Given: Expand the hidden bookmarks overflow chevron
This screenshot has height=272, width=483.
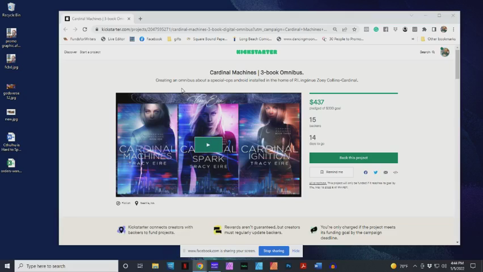Looking at the screenshot, I should [413, 39].
